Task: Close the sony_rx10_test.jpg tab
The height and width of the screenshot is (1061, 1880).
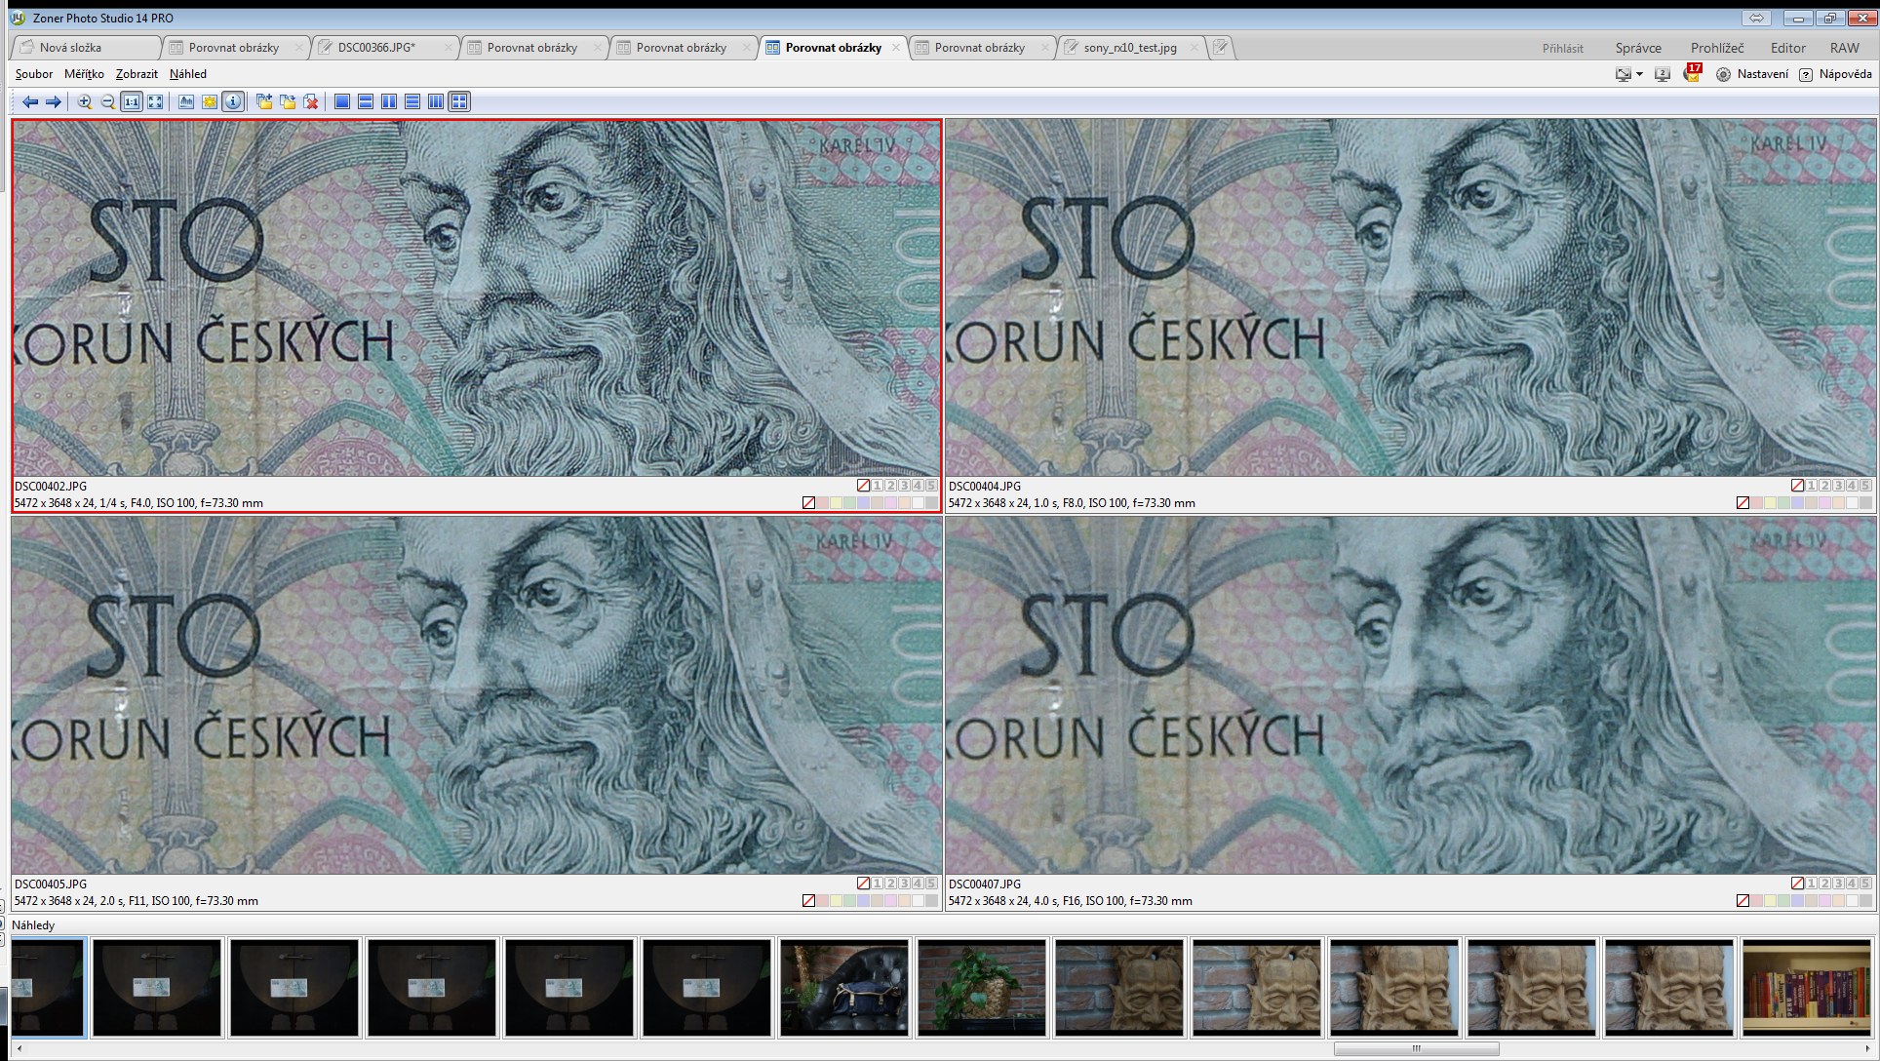Action: click(1194, 47)
